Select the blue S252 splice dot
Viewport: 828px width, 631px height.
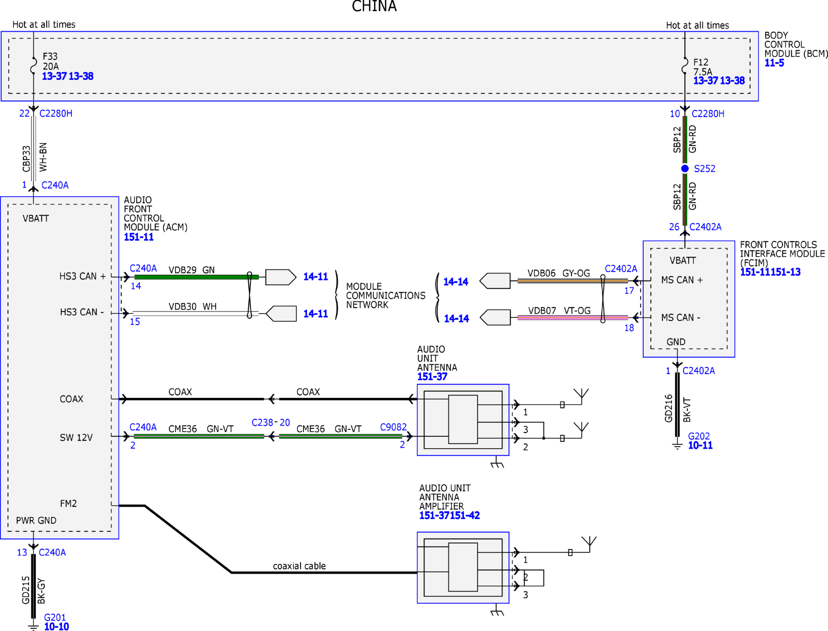(x=685, y=168)
